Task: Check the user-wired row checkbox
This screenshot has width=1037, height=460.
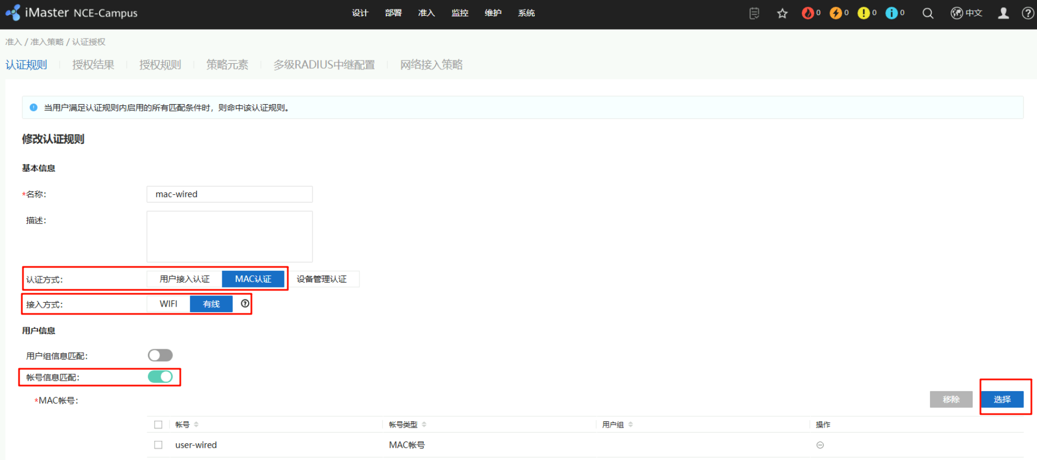Action: [158, 445]
